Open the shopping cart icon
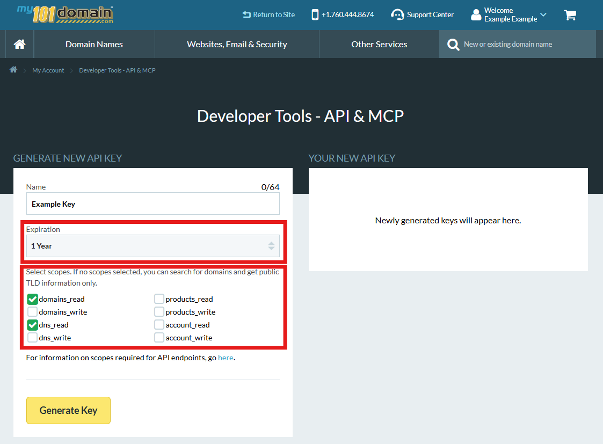Image resolution: width=603 pixels, height=444 pixels. [x=570, y=14]
